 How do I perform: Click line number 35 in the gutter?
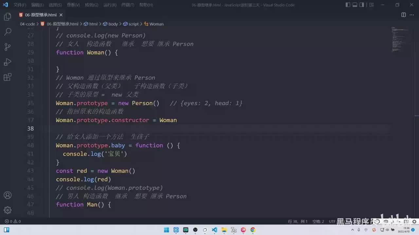[x=30, y=103]
